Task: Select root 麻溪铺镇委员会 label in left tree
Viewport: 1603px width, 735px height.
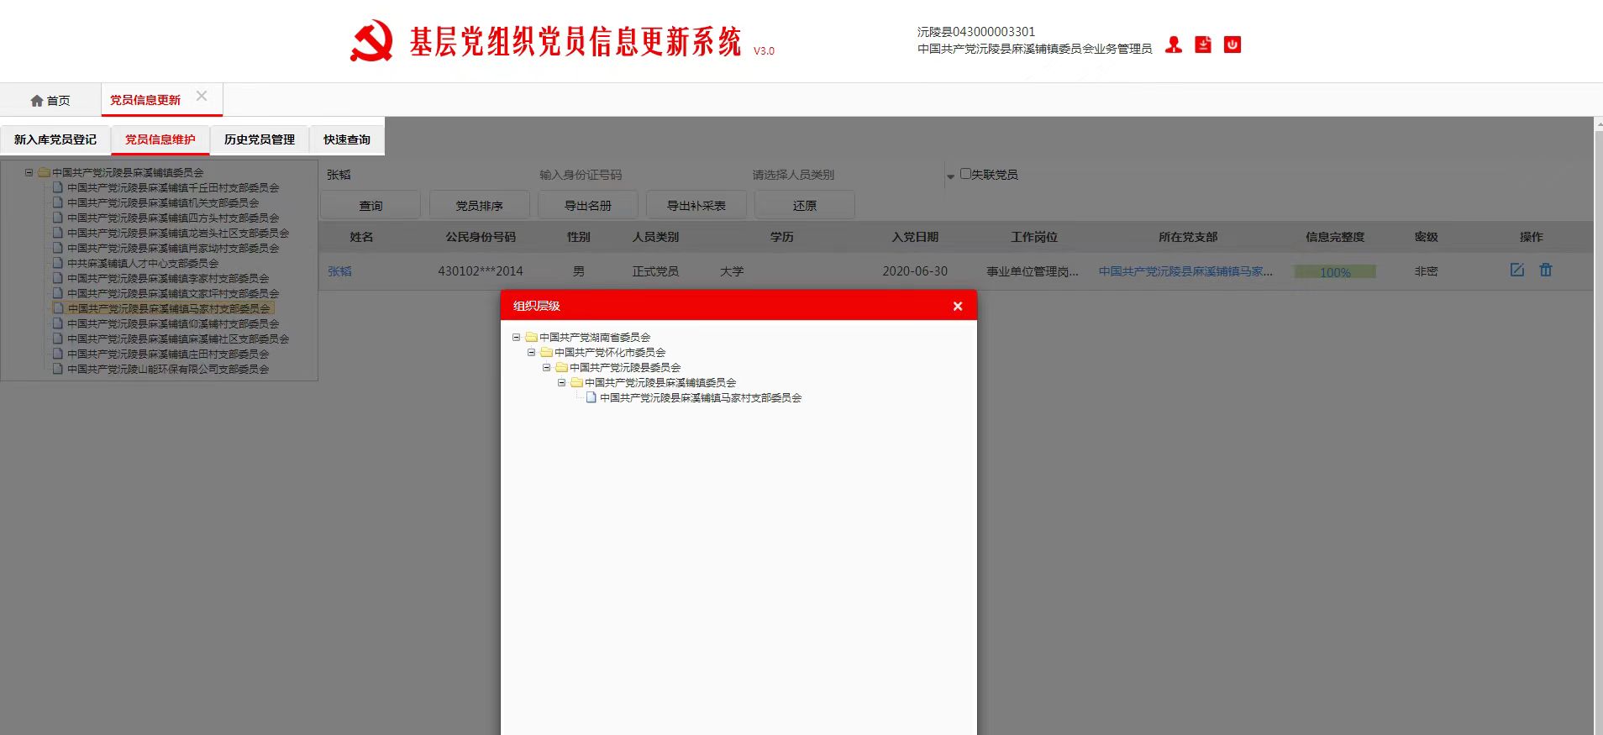Action: click(128, 173)
